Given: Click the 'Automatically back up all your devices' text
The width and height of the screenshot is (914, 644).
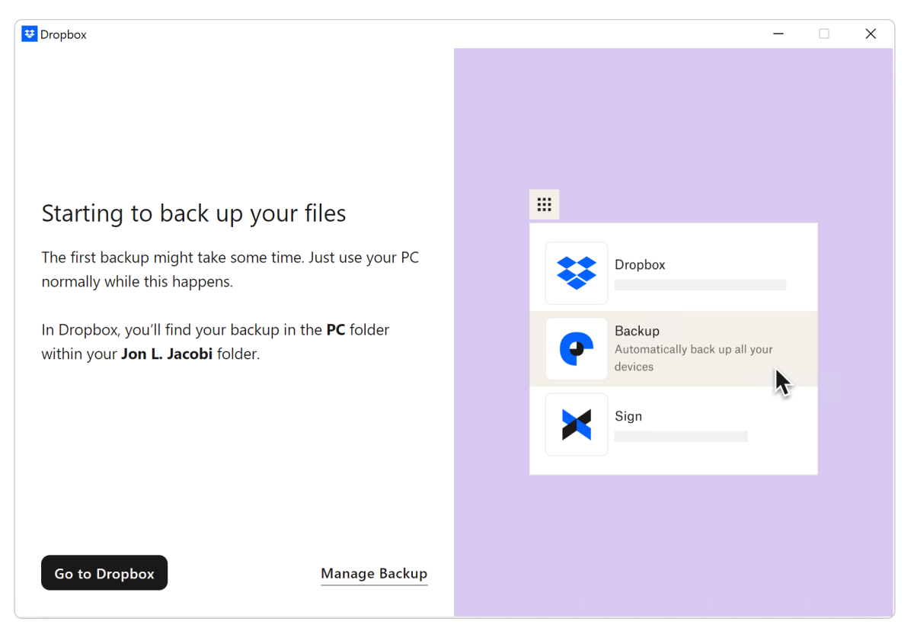Looking at the screenshot, I should pos(693,358).
